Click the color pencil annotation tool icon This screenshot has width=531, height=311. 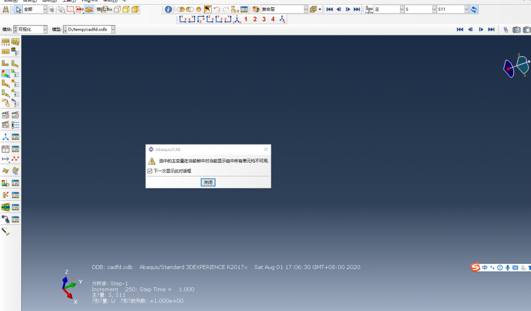tap(5, 232)
